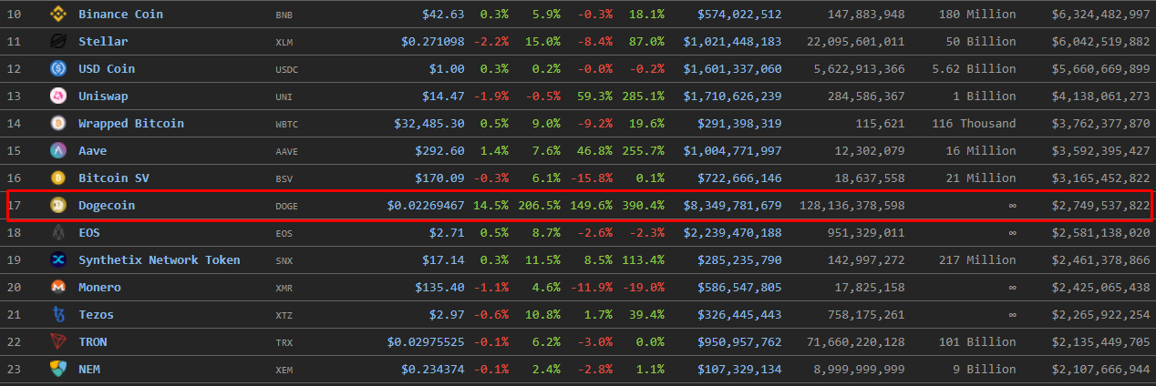Click rank number 17 in Dogecoin row
The height and width of the screenshot is (386, 1156).
(14, 206)
